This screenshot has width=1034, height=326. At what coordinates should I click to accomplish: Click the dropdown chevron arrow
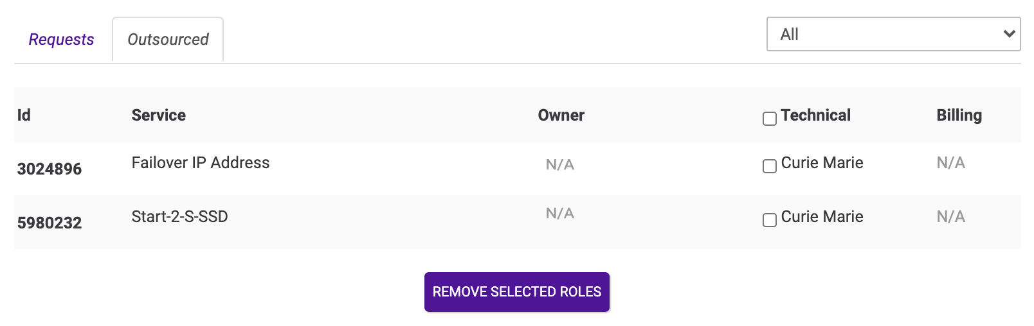[x=1009, y=34]
